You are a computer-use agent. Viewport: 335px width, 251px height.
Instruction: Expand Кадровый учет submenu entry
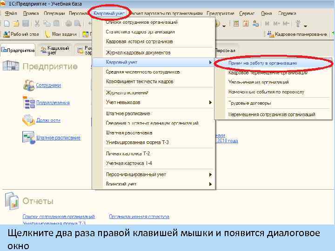click(153, 62)
